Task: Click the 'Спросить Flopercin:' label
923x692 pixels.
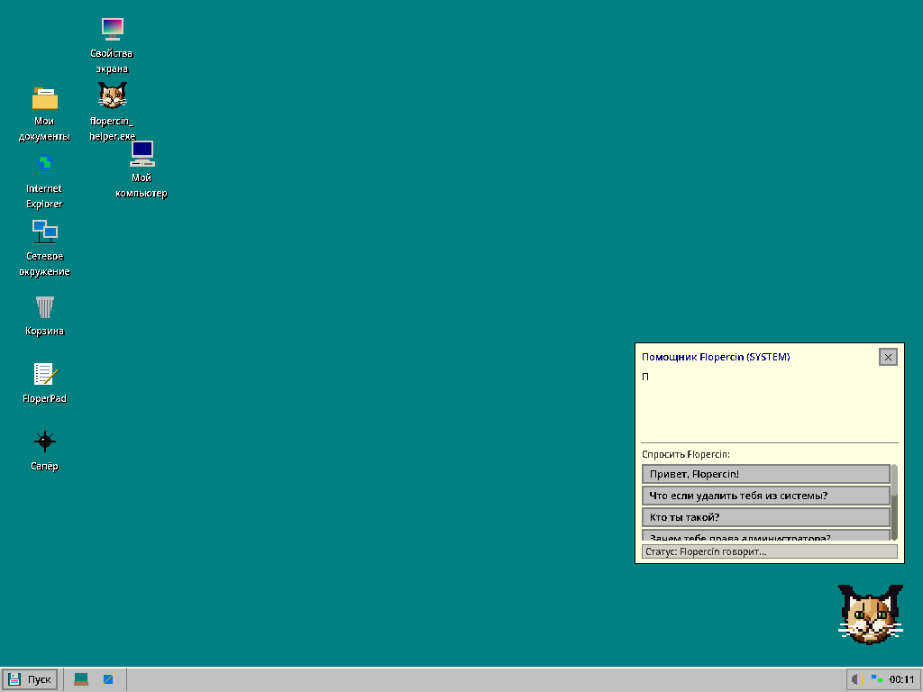Action: (x=686, y=454)
